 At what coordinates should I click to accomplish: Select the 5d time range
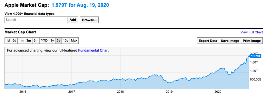coord(14,41)
